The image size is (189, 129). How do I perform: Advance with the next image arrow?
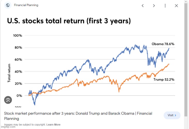click(x=154, y=6)
